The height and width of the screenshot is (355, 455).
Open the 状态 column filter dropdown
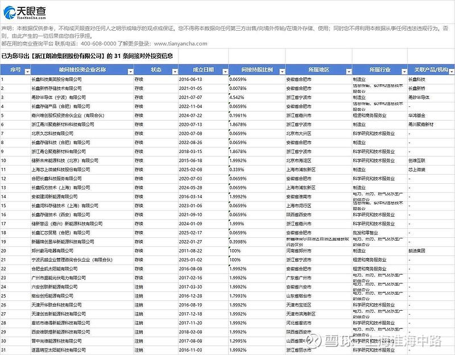tap(175, 72)
